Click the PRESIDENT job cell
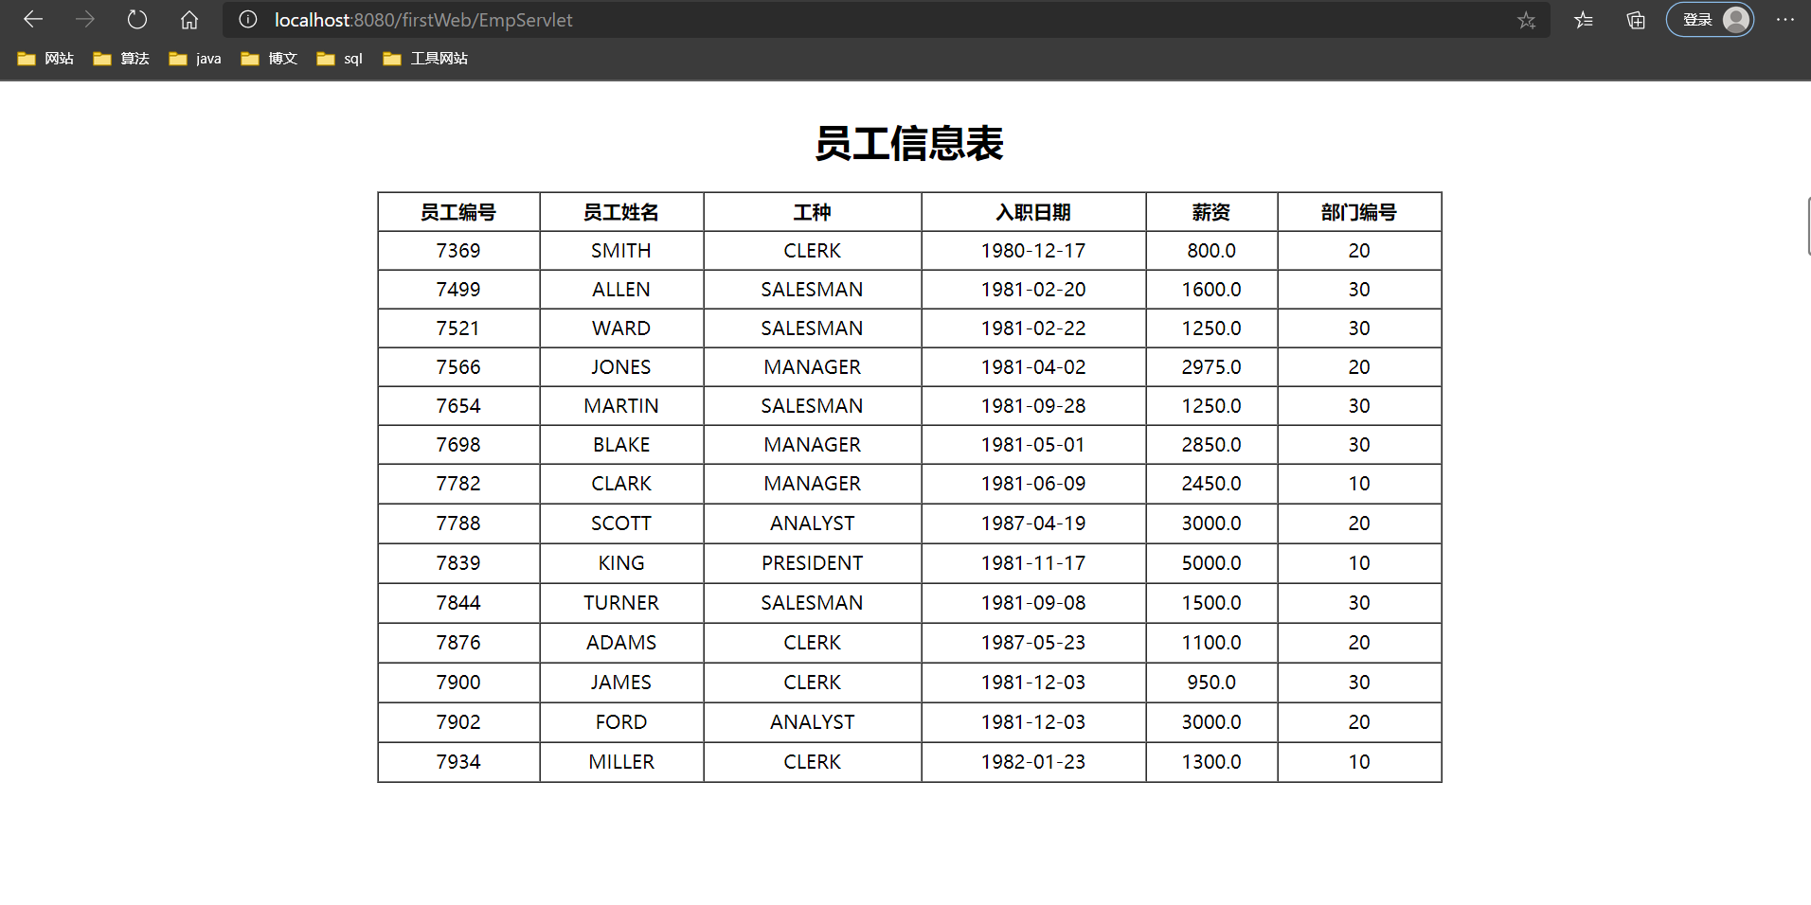The image size is (1811, 905). click(813, 563)
